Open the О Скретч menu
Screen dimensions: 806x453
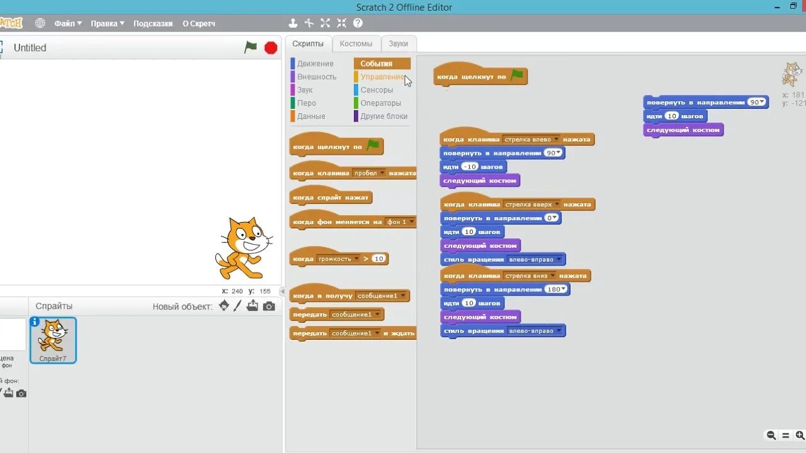click(199, 23)
